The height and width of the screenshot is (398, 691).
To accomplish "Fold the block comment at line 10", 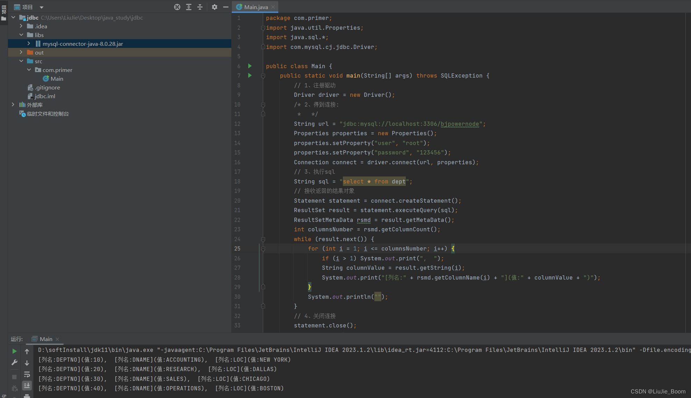I will [263, 104].
